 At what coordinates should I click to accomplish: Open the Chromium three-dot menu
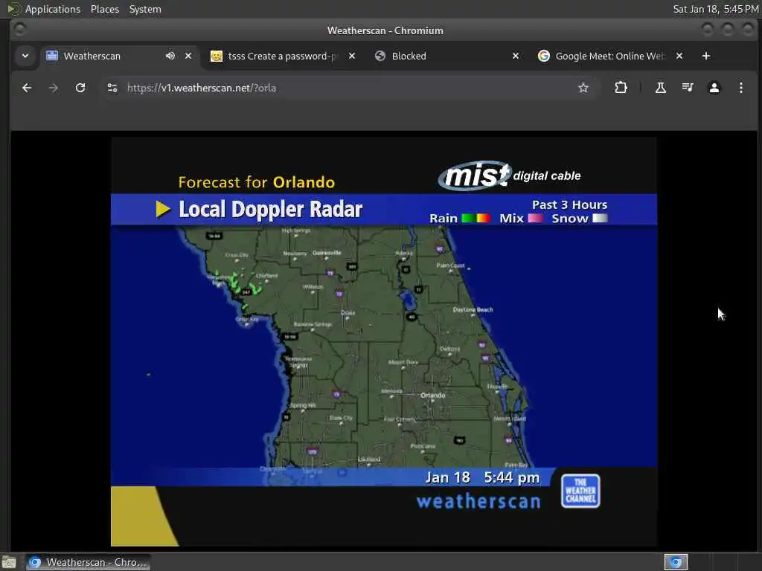click(740, 88)
